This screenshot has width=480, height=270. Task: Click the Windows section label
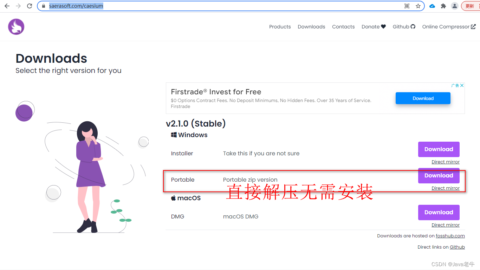pos(189,135)
